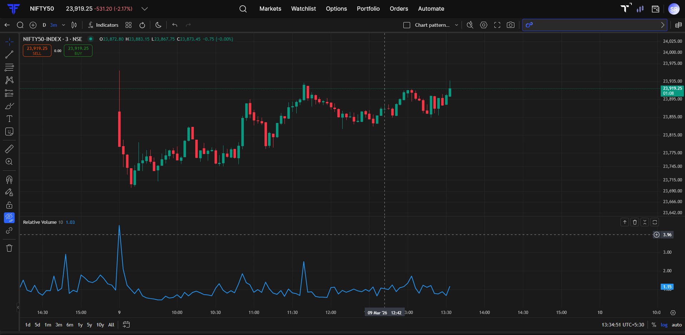Open the Indicators panel

pos(103,25)
